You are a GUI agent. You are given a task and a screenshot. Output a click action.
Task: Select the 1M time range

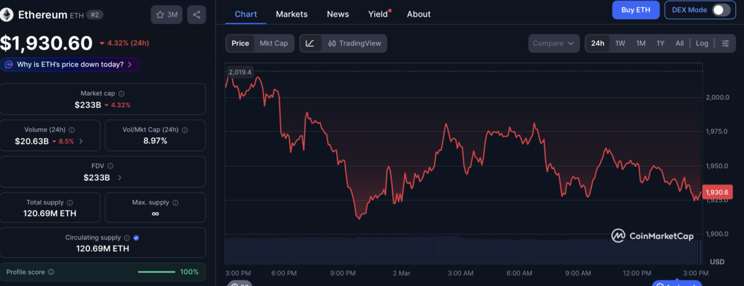pyautogui.click(x=641, y=43)
